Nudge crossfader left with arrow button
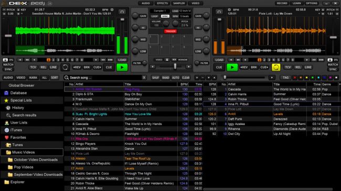This screenshot has height=191, width=341. [153, 67]
